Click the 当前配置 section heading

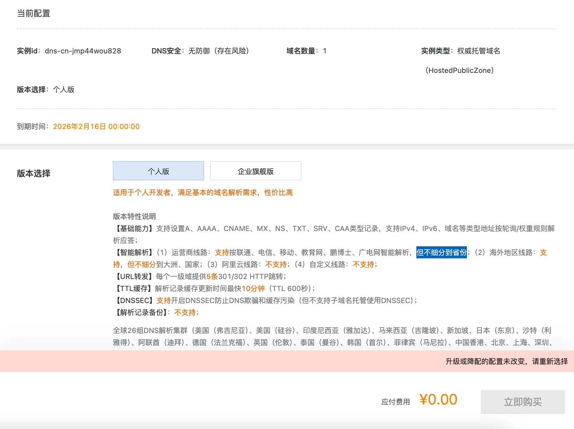(34, 13)
